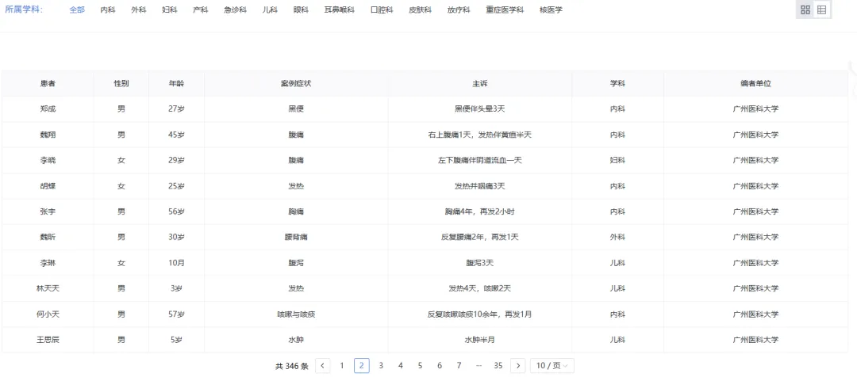Filter by 内科 discipline

click(x=108, y=10)
